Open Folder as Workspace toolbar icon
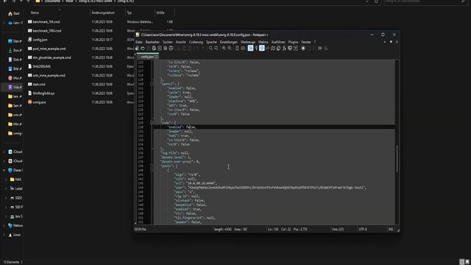 pyautogui.click(x=290, y=48)
